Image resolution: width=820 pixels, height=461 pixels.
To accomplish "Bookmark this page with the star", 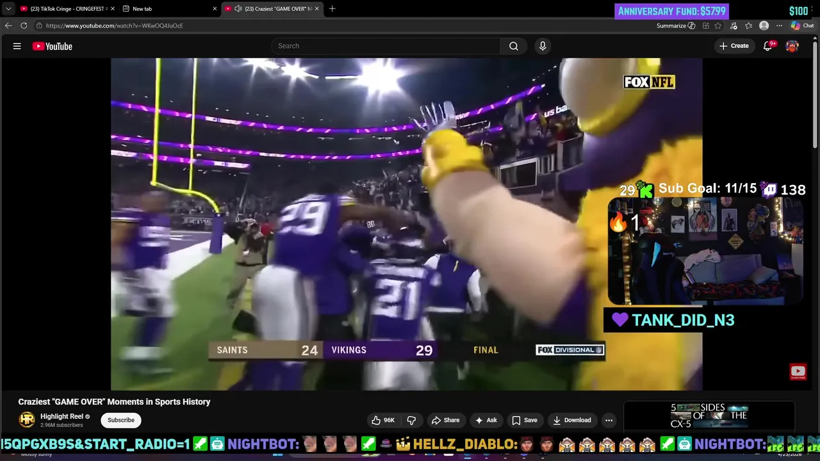I will [x=718, y=26].
